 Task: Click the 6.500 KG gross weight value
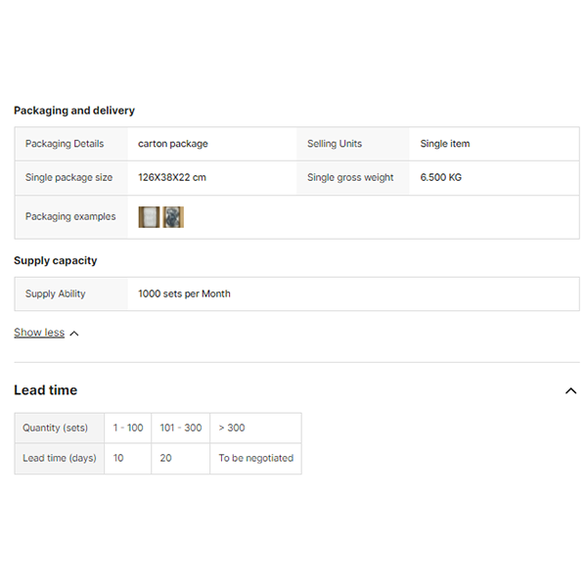(441, 178)
